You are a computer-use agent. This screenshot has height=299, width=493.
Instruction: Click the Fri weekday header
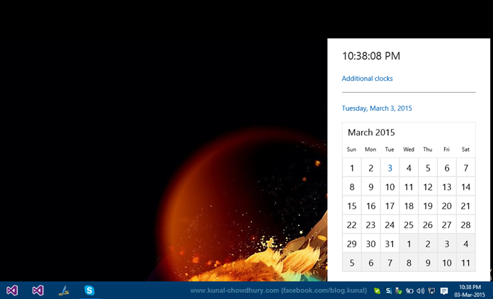(x=446, y=149)
